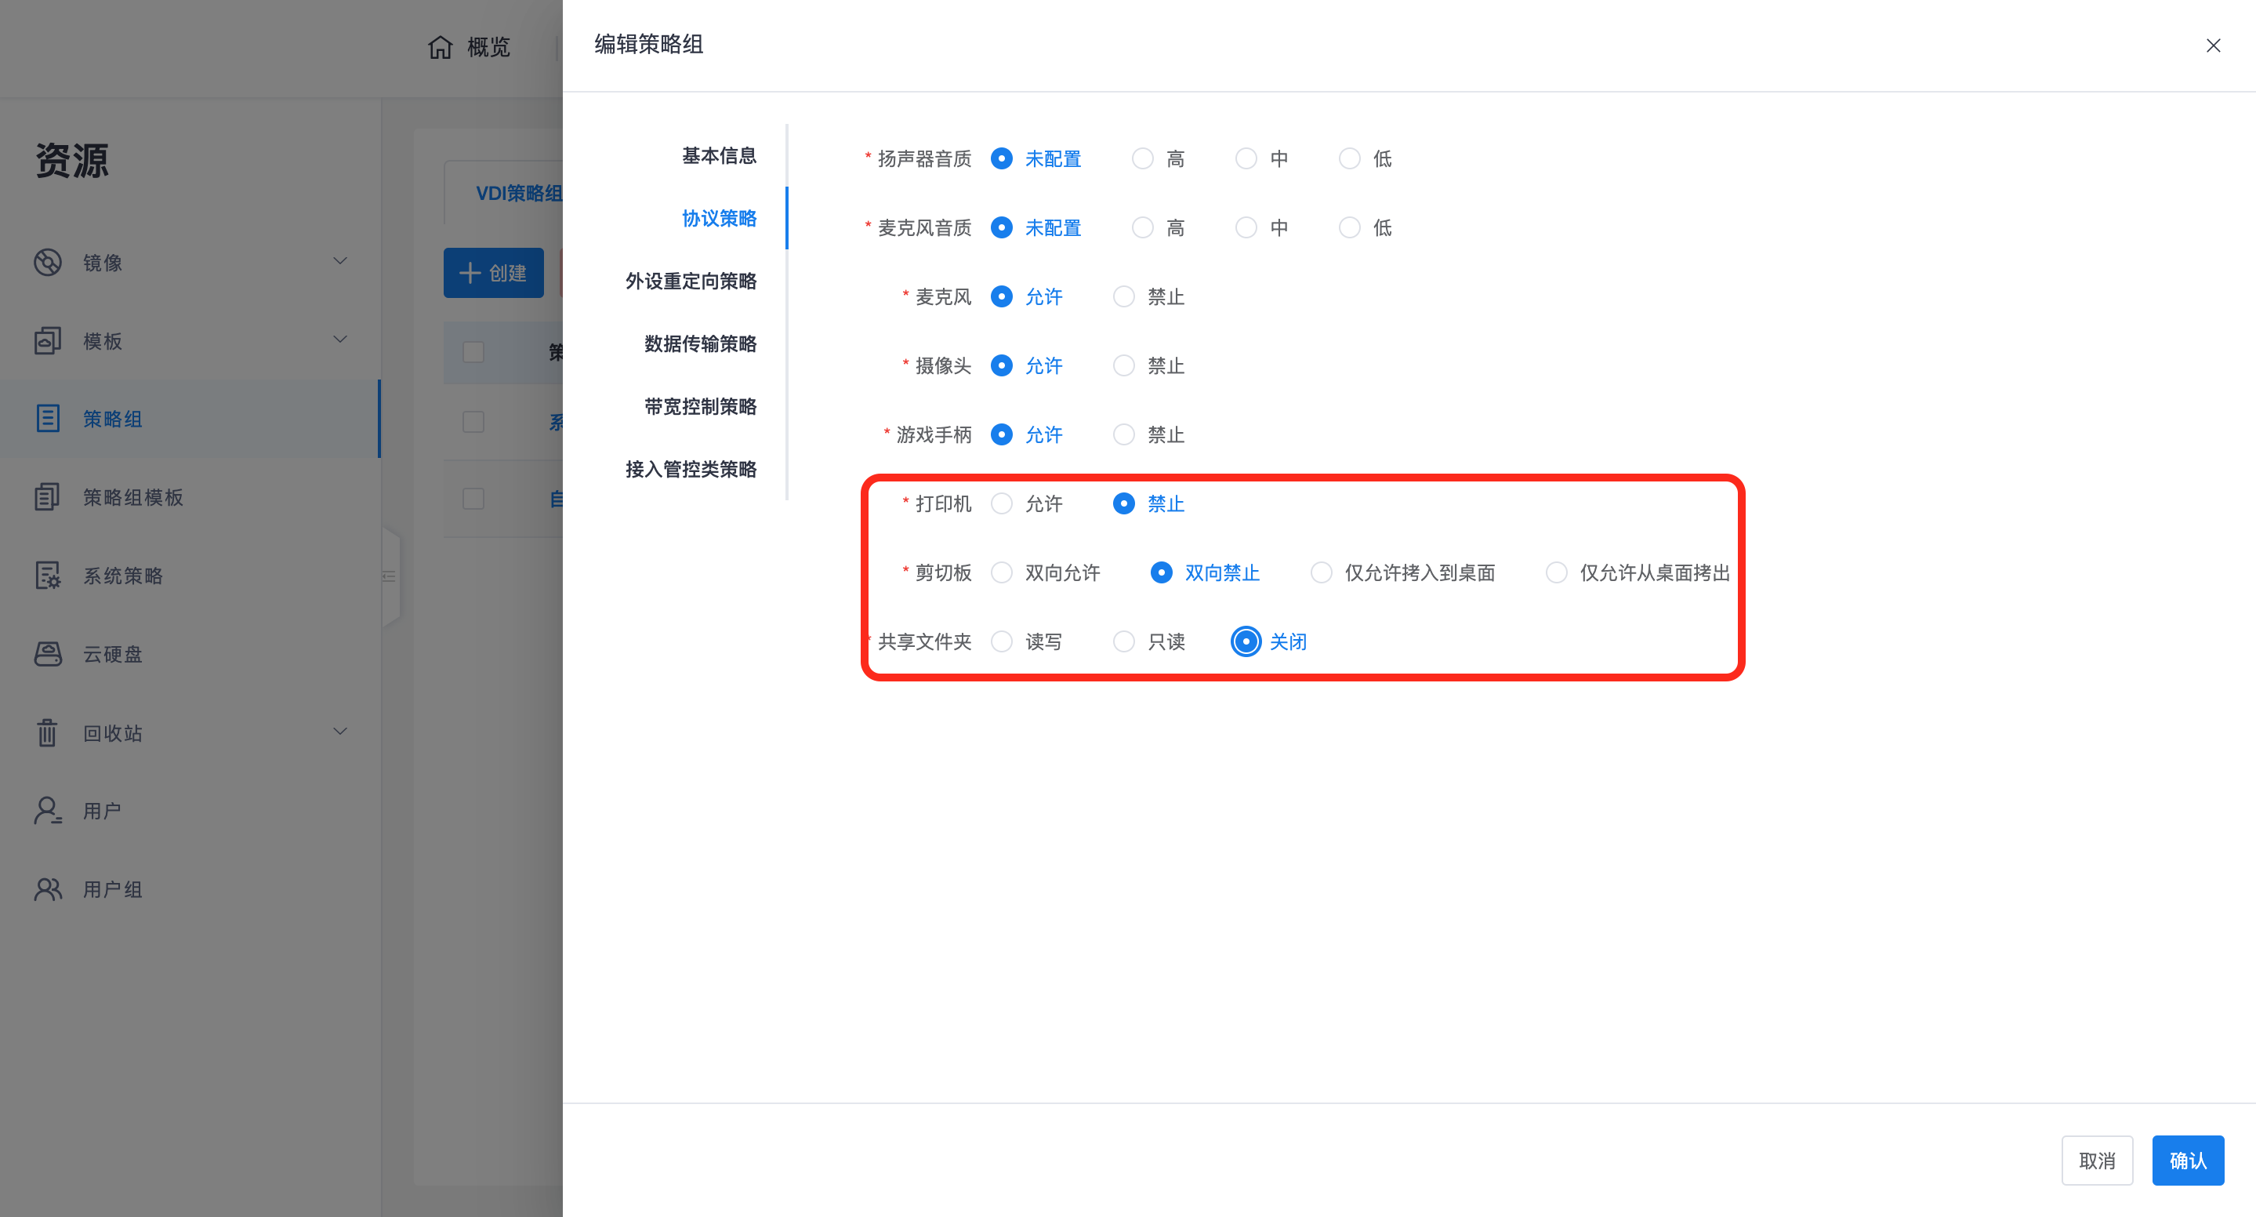The image size is (2256, 1217).
Task: Click the 用户组 people icon
Action: click(47, 889)
